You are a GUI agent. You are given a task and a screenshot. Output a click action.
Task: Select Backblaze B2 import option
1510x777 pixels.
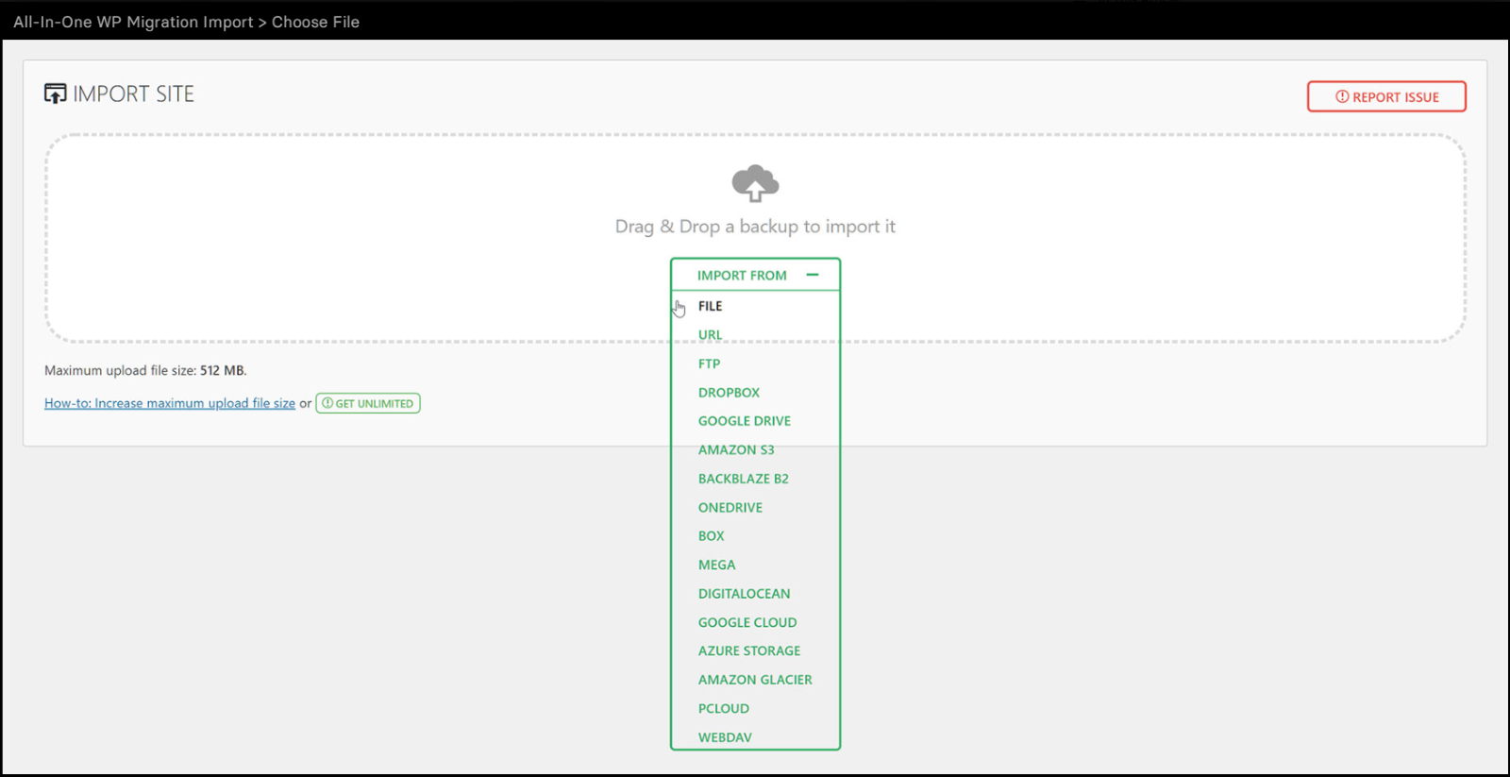pyautogui.click(x=744, y=479)
